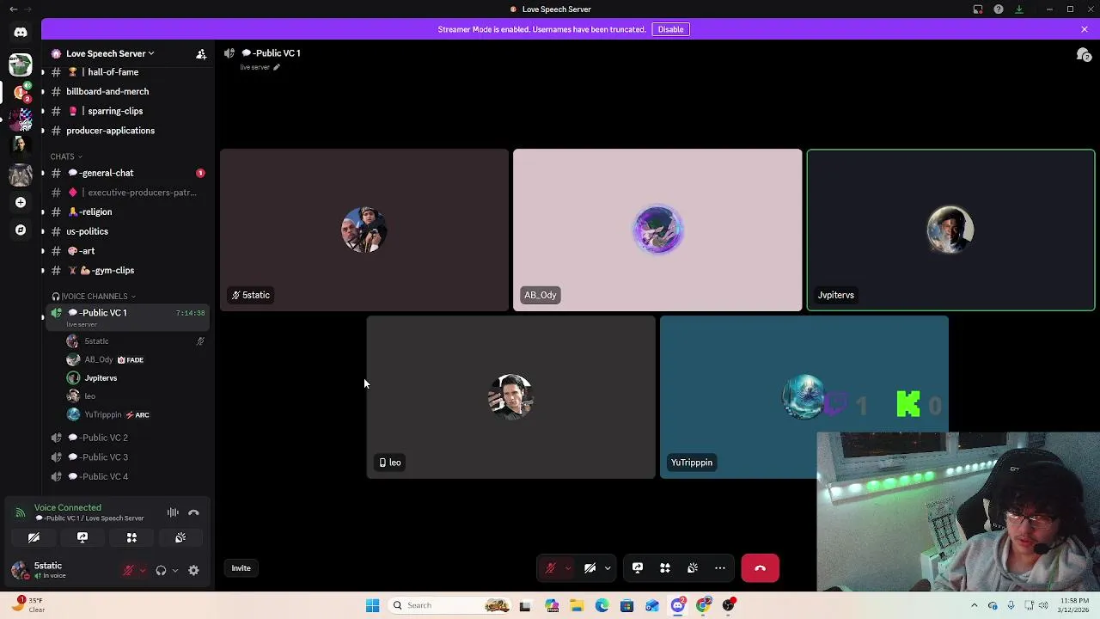1100x619 pixels.
Task: Join the Public VC 2 voice channel
Action: (125, 438)
